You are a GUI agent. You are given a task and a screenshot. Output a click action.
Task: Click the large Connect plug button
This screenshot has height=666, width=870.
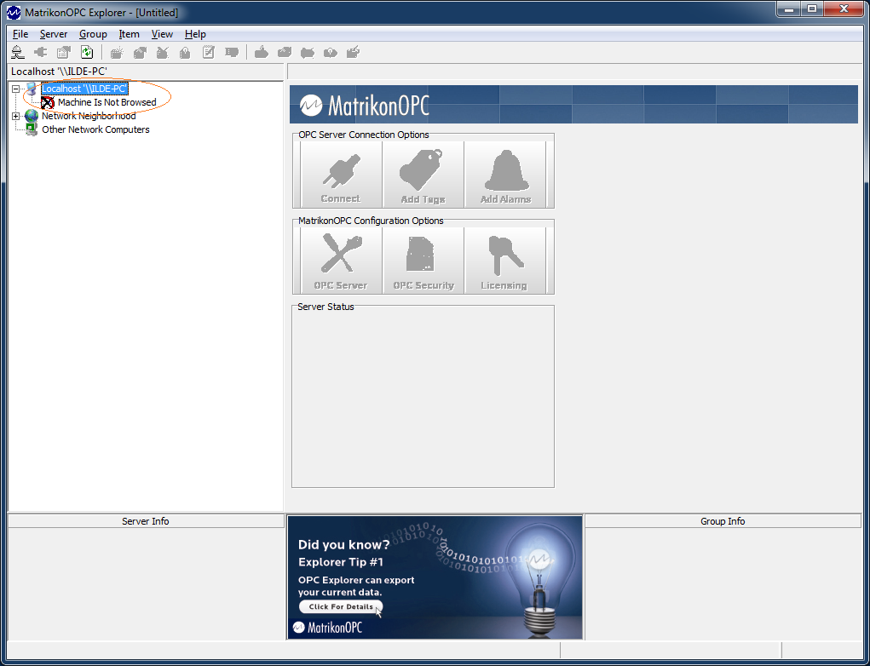tap(341, 175)
